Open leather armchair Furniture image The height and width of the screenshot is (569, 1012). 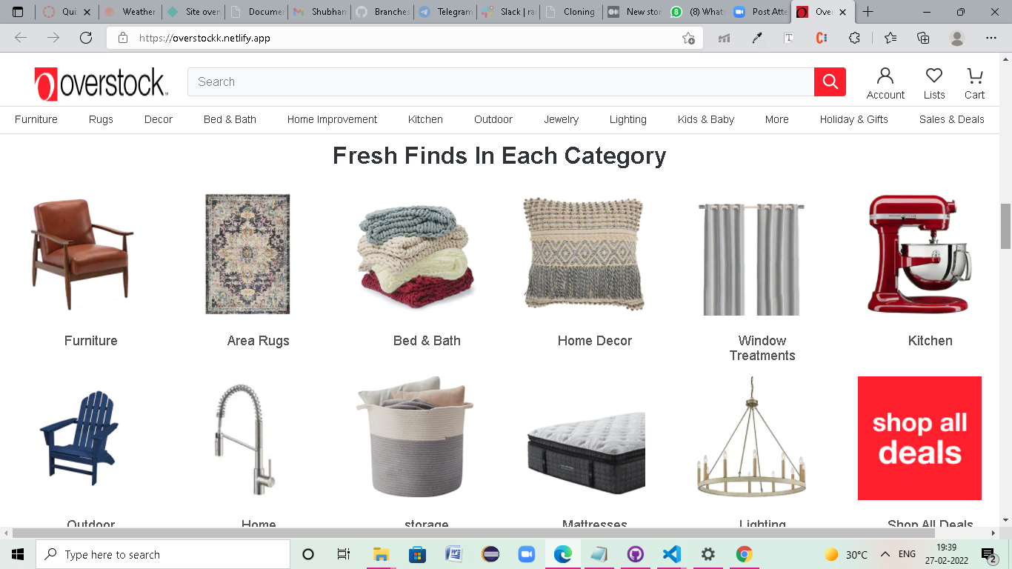[81, 254]
